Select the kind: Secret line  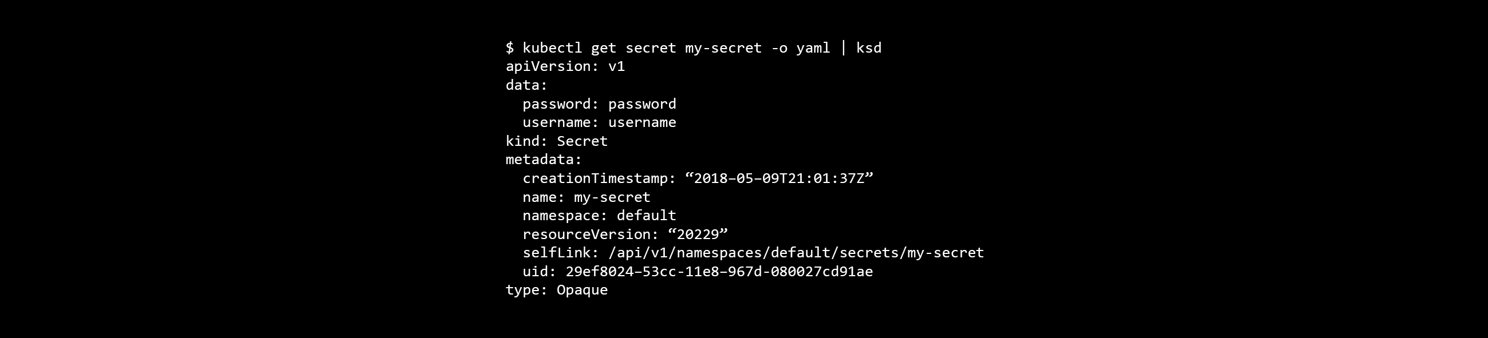pos(557,141)
